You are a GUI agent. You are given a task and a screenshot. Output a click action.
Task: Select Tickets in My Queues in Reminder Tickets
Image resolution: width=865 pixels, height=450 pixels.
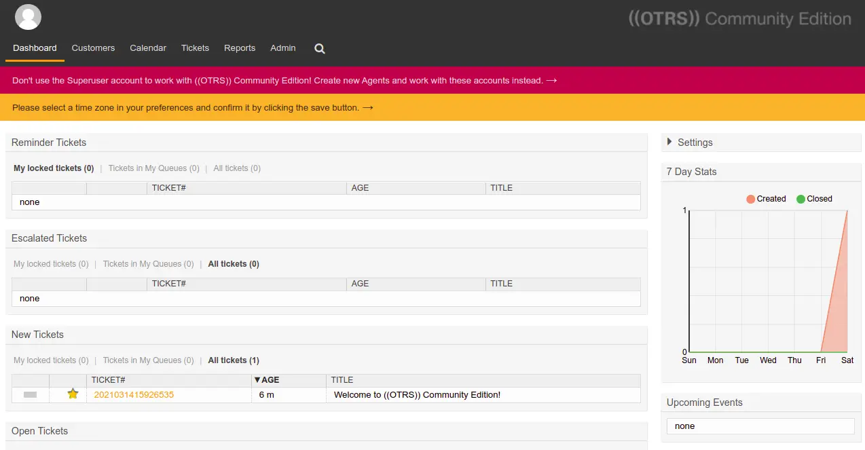pos(154,168)
